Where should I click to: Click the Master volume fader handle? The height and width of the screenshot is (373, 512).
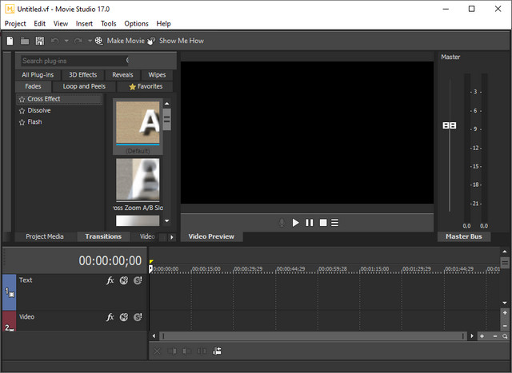449,125
